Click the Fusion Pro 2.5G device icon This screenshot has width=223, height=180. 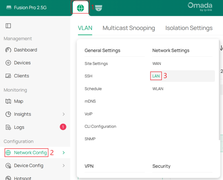9,7
